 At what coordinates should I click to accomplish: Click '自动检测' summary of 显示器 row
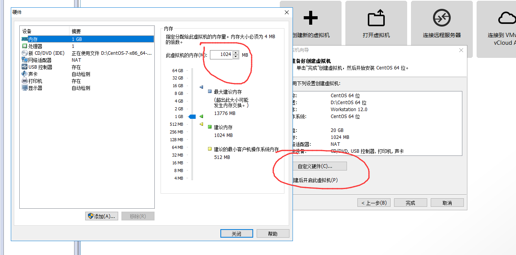(x=81, y=88)
